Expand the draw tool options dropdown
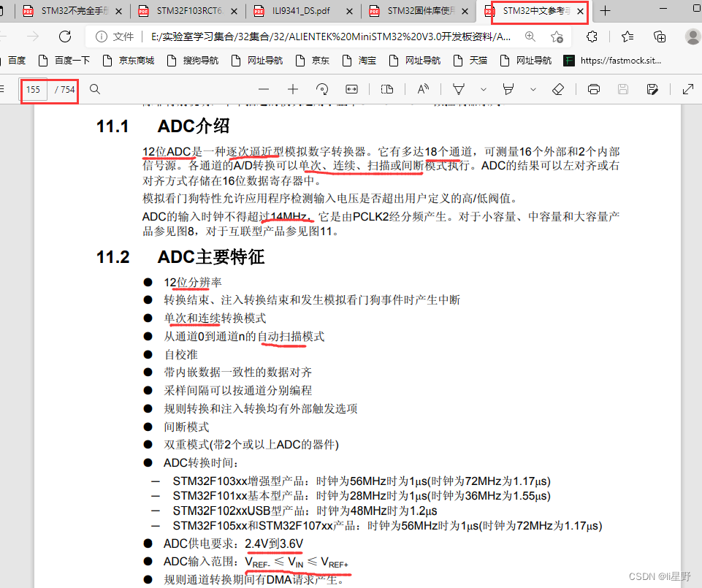Screen dimensions: 702x588 (484, 90)
